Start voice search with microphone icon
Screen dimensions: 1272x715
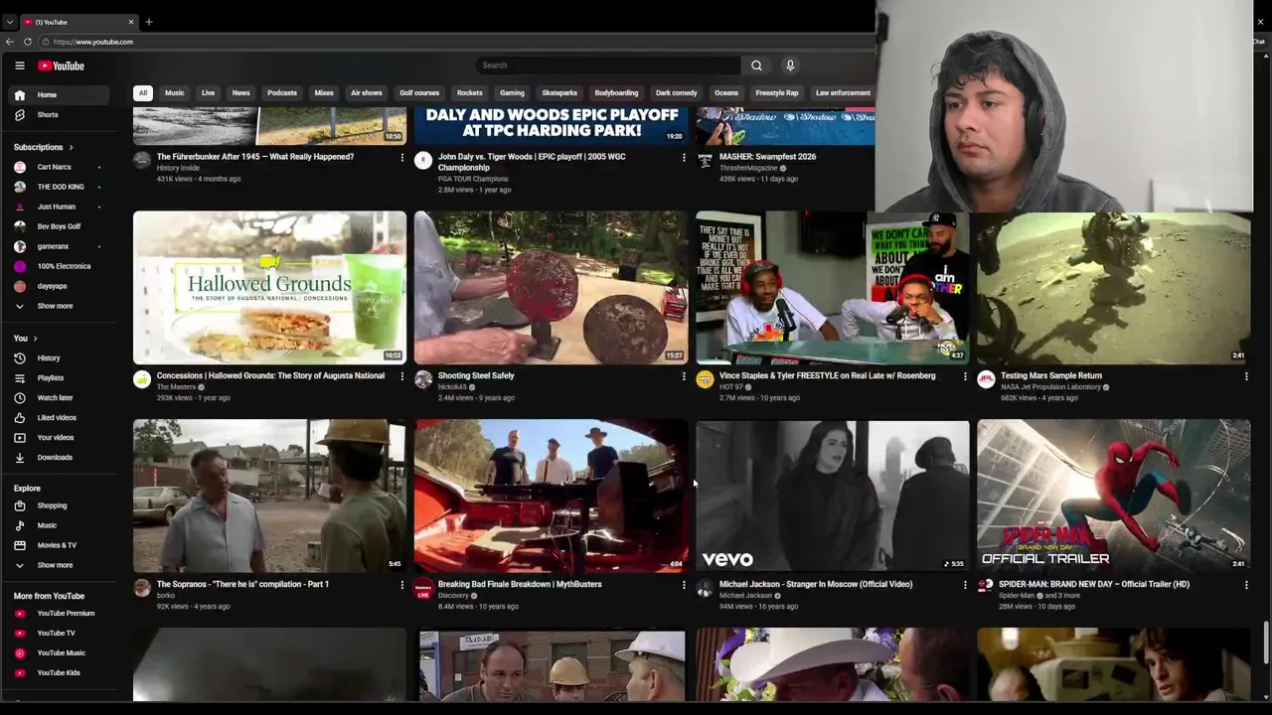tap(790, 66)
